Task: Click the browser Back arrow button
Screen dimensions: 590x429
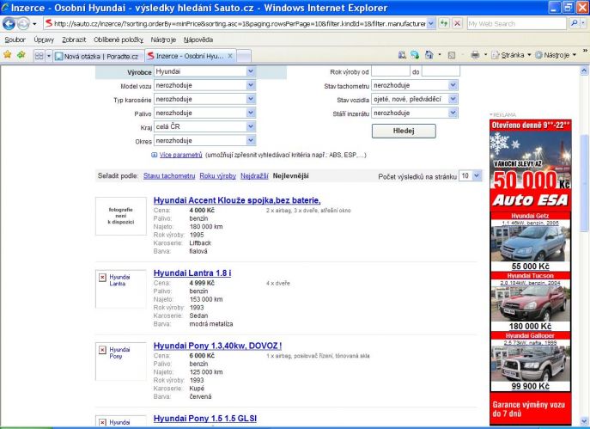Action: click(x=9, y=24)
